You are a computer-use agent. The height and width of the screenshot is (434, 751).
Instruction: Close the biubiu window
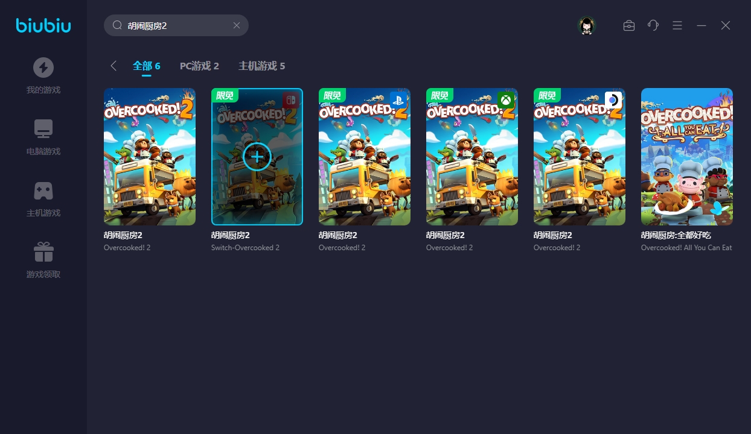point(726,25)
